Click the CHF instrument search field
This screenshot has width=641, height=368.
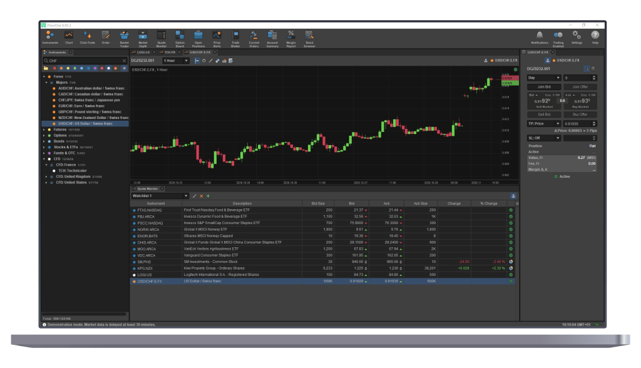click(x=85, y=61)
